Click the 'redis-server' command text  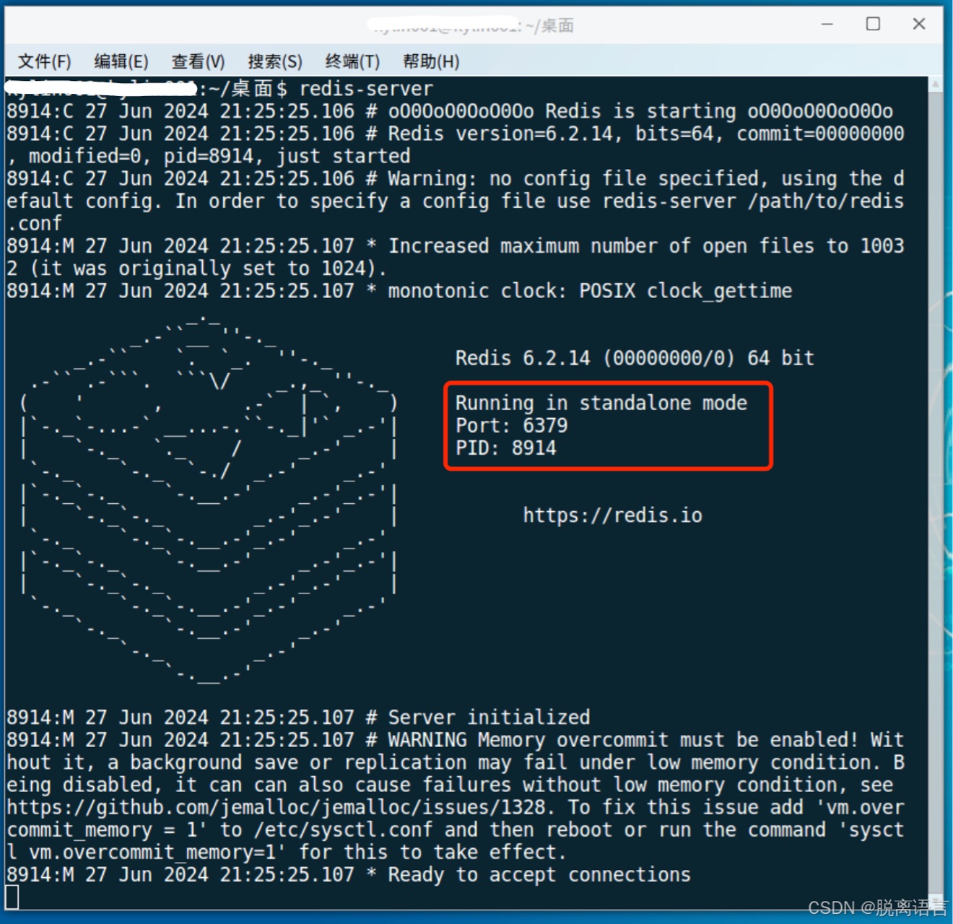click(366, 89)
